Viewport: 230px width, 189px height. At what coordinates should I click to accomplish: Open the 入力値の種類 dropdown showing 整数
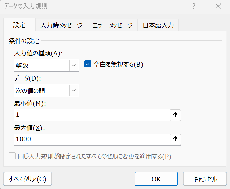pos(74,65)
